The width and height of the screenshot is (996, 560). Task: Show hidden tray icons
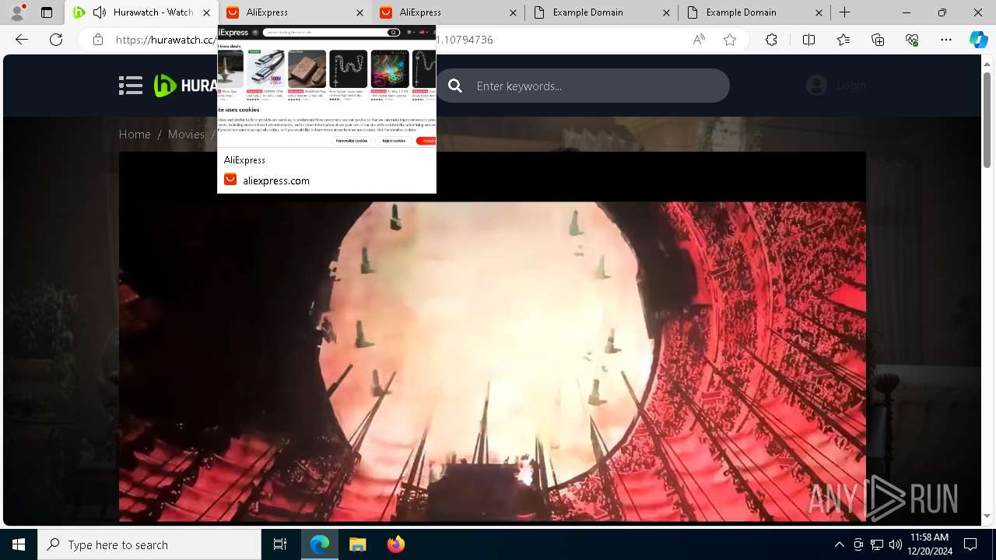tap(839, 544)
